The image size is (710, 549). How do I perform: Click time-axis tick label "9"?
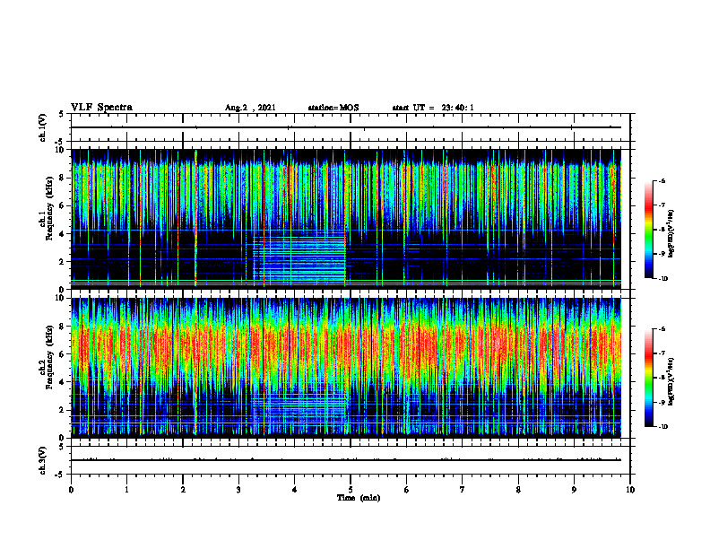pos(574,490)
